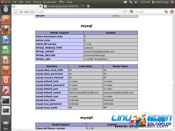The height and width of the screenshot is (131, 175).
Task: Open the Dash home launcher icon
Action: tap(6, 9)
